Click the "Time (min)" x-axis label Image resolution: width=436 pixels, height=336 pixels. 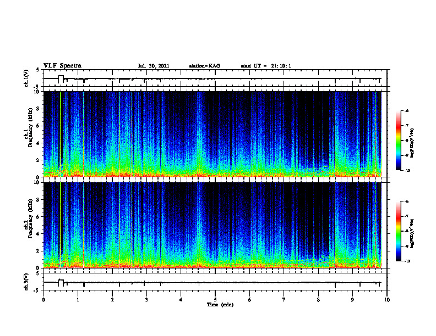coord(220,305)
